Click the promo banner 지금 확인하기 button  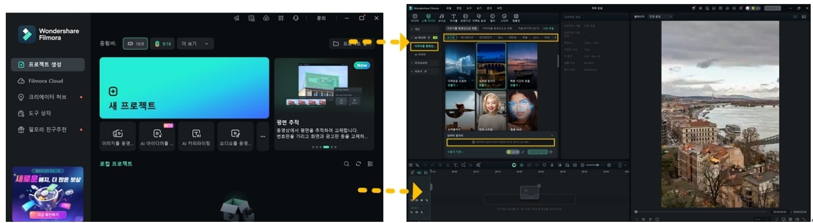pos(48,215)
